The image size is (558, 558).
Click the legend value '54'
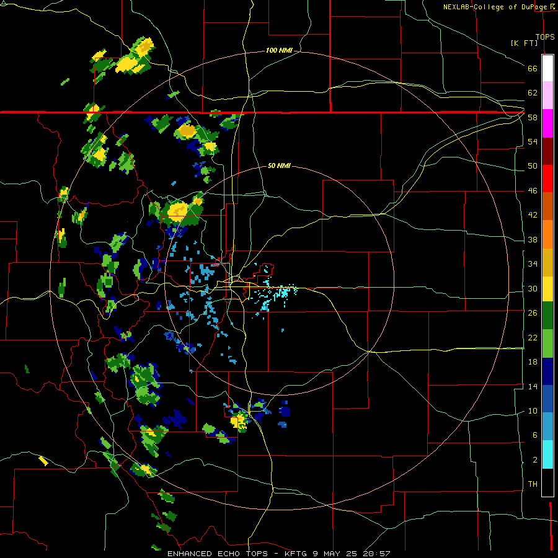tap(533, 141)
